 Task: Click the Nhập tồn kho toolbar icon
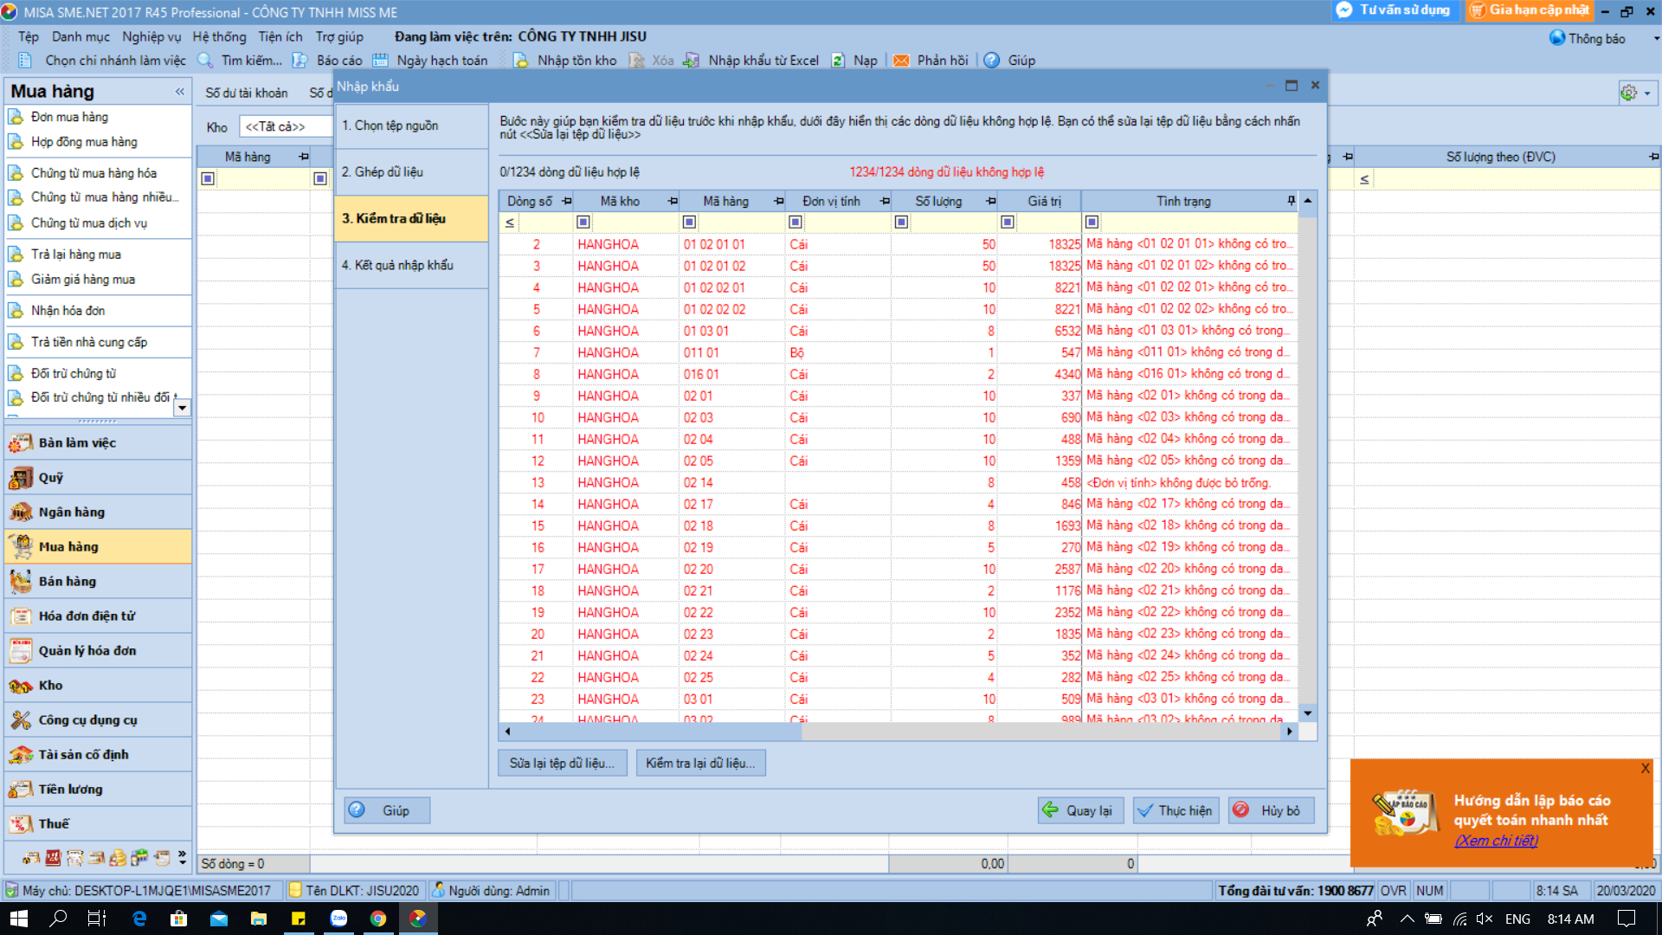pyautogui.click(x=520, y=61)
